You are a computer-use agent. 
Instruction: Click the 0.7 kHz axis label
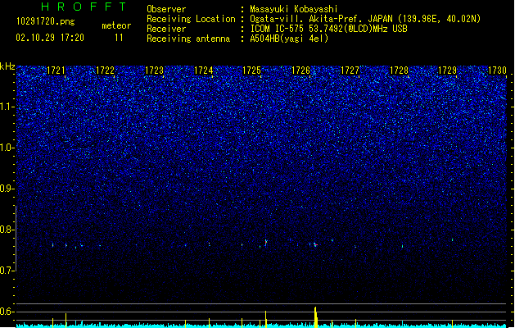click(7, 271)
